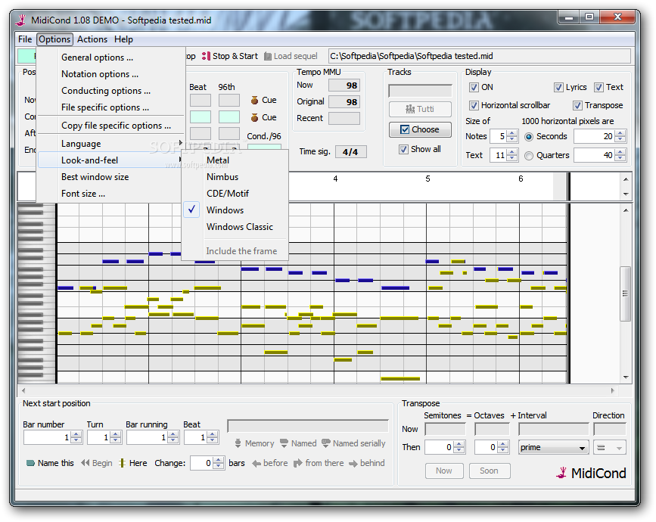Viewport: 656px width, 522px height.
Task: Click the piano roll vertical scrollbar thumb
Action: pos(626,294)
